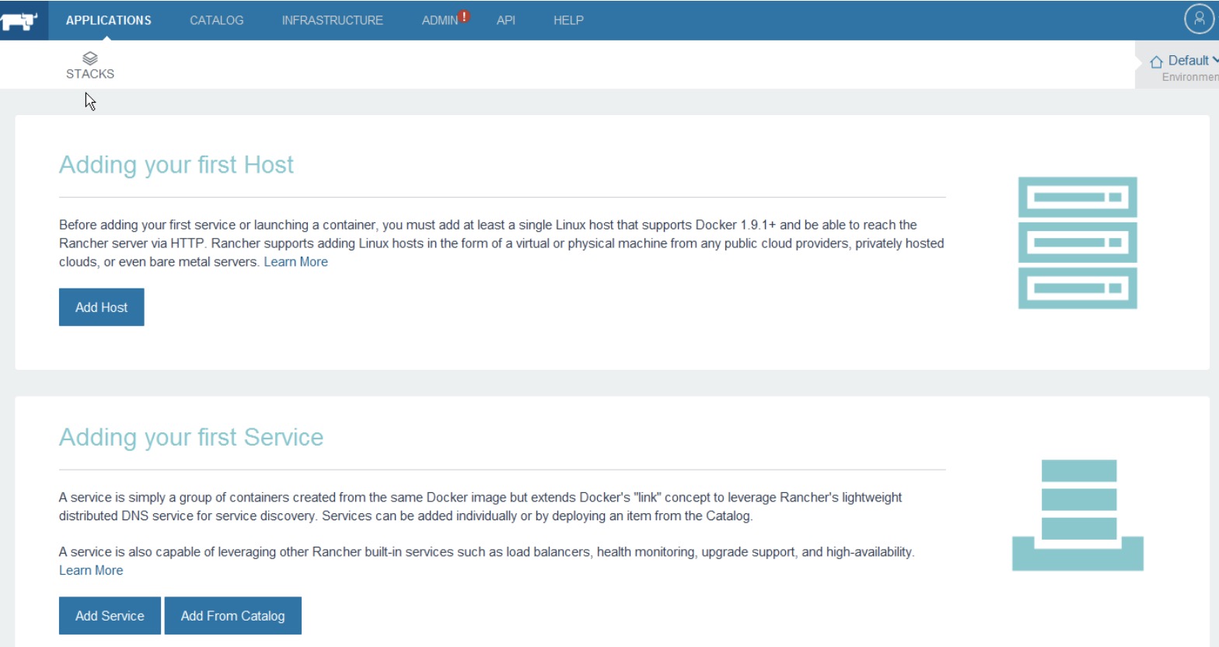Click the 'Environment' label under Default

[x=1190, y=77]
